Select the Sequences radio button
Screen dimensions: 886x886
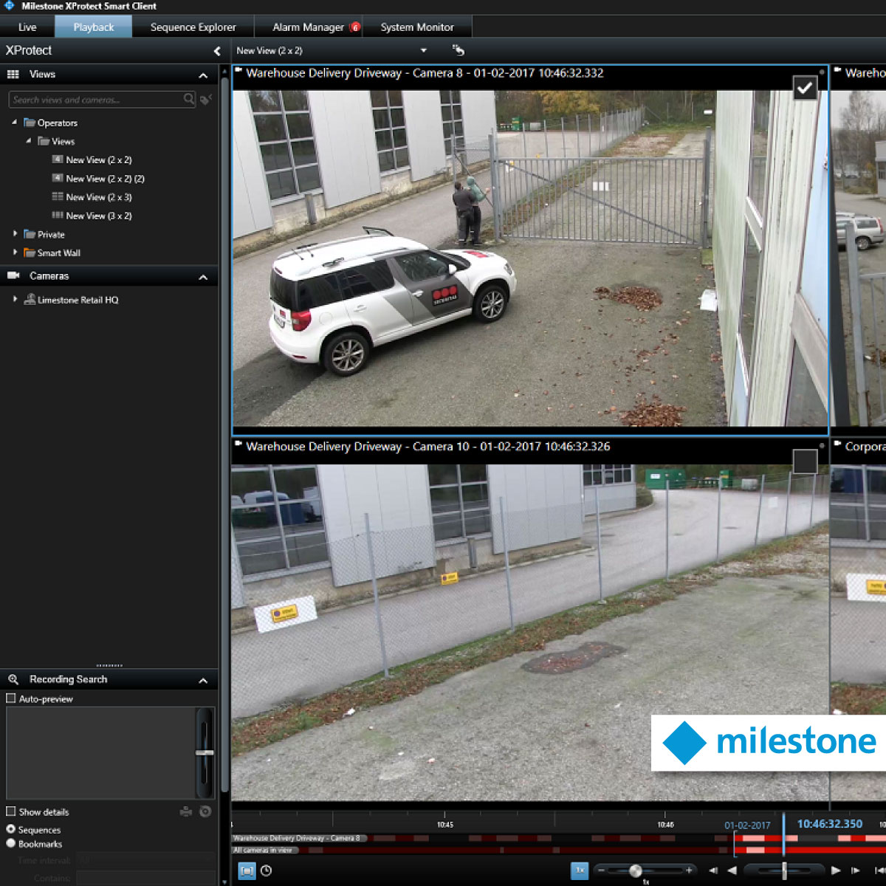(x=11, y=829)
